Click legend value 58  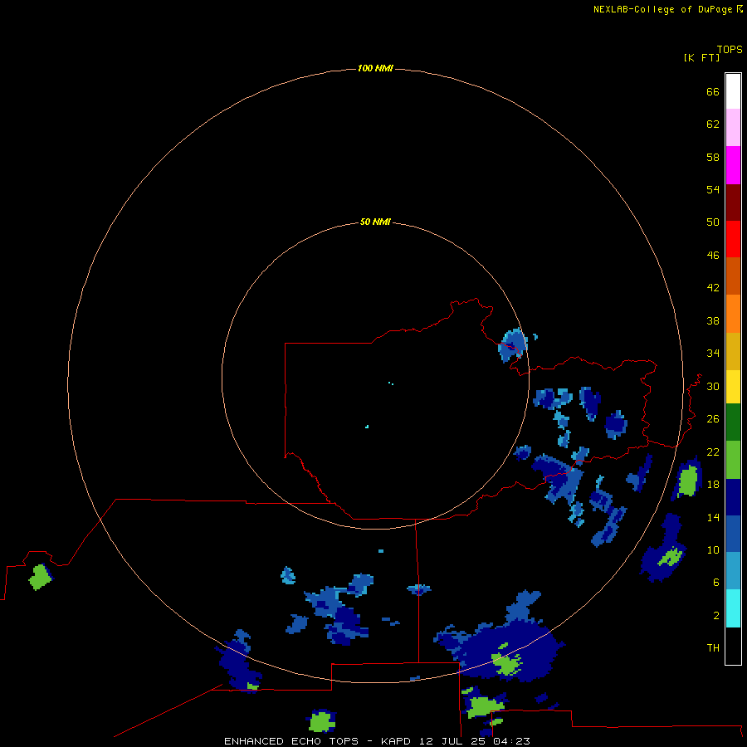(x=713, y=157)
